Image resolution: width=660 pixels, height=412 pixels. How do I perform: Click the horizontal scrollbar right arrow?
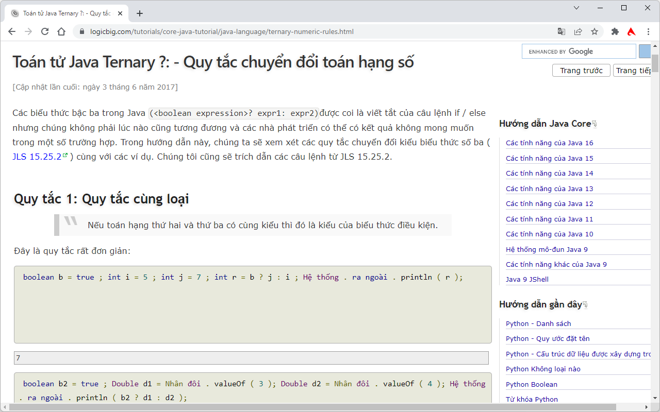pos(647,407)
